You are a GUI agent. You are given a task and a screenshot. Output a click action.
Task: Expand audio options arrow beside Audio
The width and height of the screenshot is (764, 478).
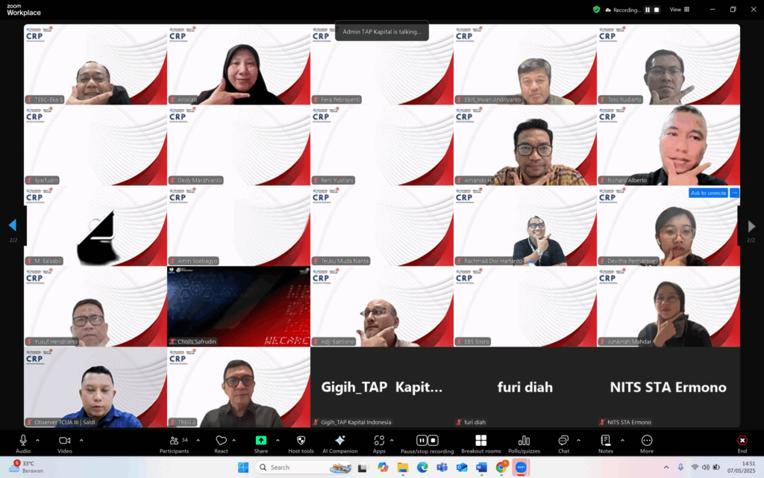[x=37, y=441]
